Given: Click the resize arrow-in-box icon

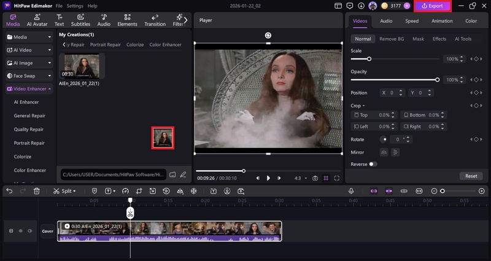Looking at the screenshot, I should [152, 191].
